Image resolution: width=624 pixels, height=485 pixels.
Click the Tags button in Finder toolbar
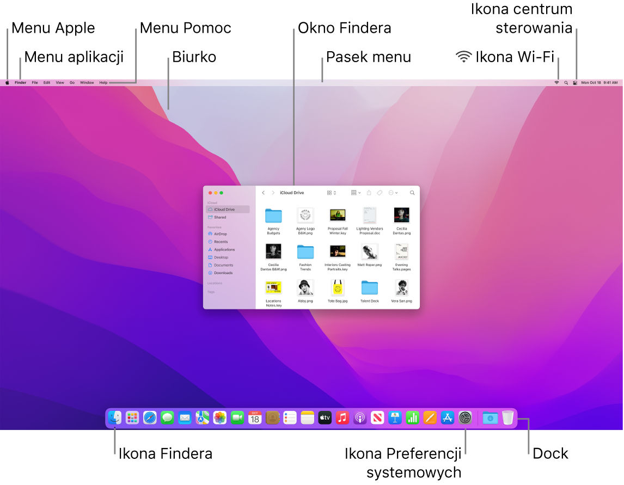[380, 193]
